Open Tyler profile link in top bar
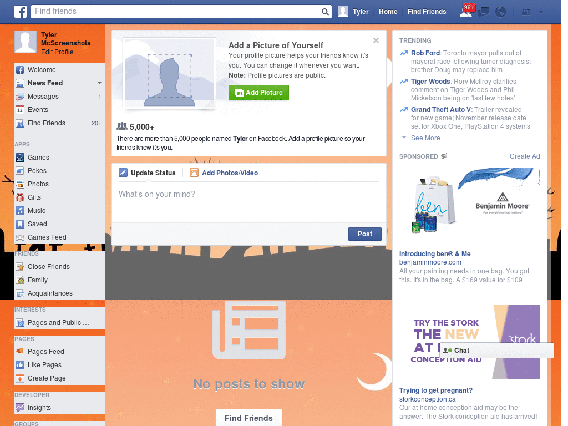This screenshot has height=426, width=568. coord(361,12)
